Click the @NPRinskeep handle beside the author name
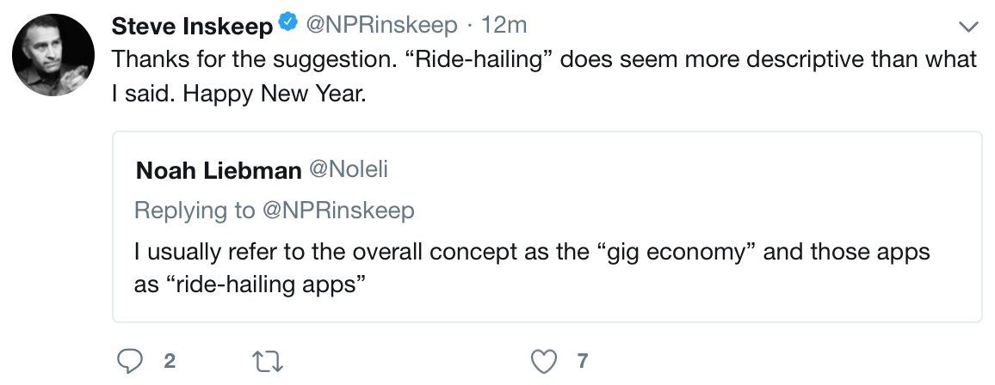Screen dimensions: 995x385 379,27
